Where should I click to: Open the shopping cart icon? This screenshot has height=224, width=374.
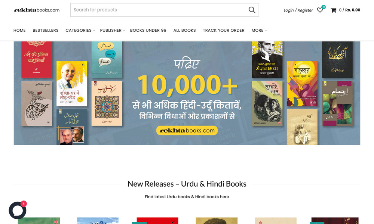click(x=333, y=10)
